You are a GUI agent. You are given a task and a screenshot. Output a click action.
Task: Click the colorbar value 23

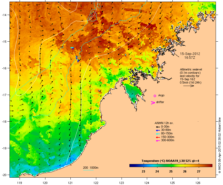point(143,171)
